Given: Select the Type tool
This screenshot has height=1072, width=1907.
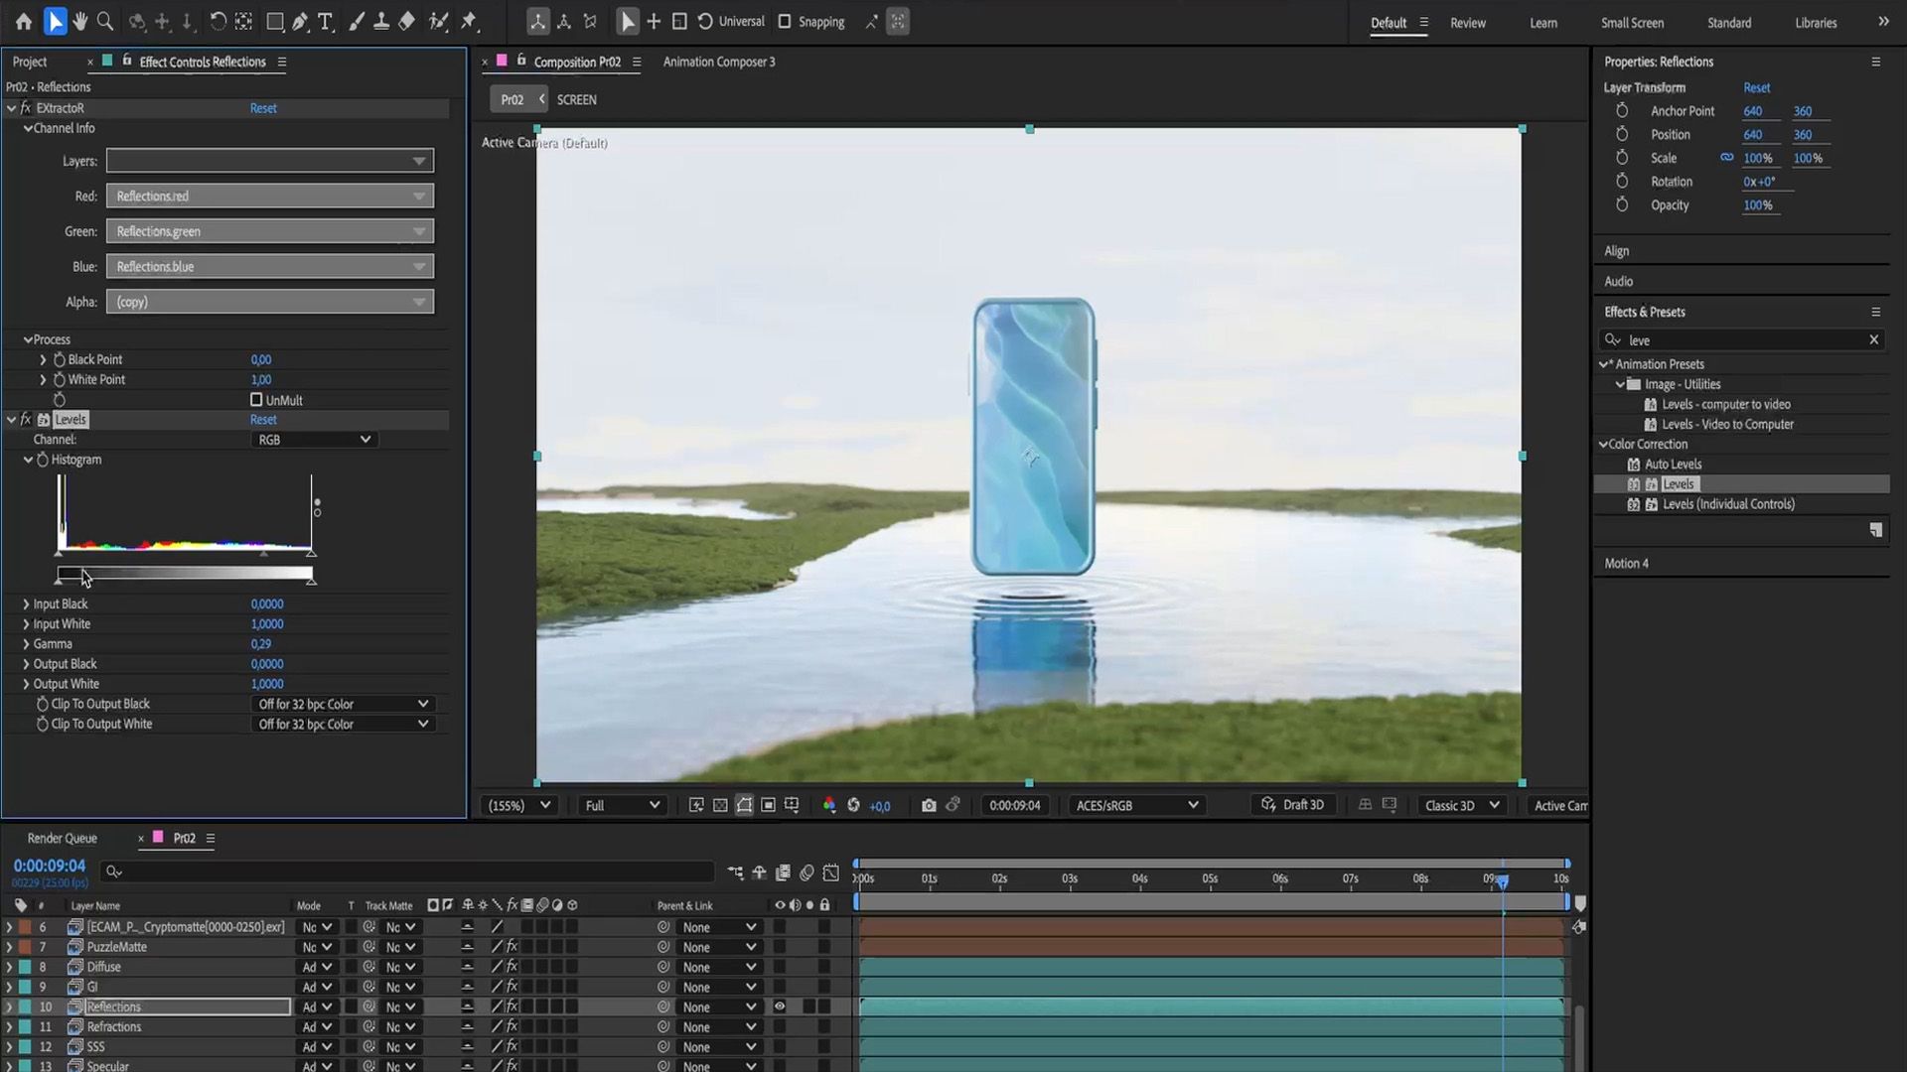Looking at the screenshot, I should [x=325, y=22].
